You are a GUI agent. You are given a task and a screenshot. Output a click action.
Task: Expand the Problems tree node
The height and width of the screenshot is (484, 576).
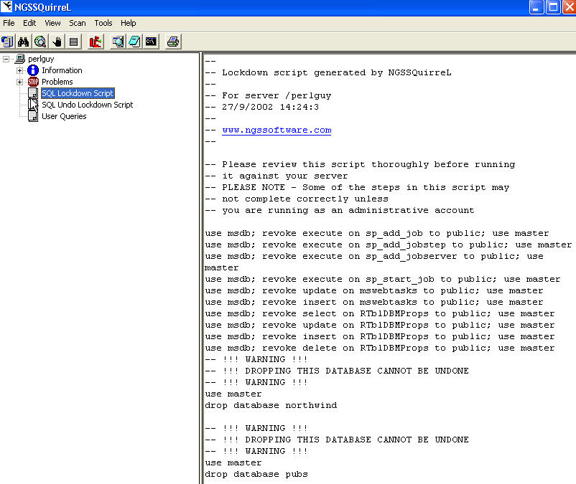click(x=20, y=82)
